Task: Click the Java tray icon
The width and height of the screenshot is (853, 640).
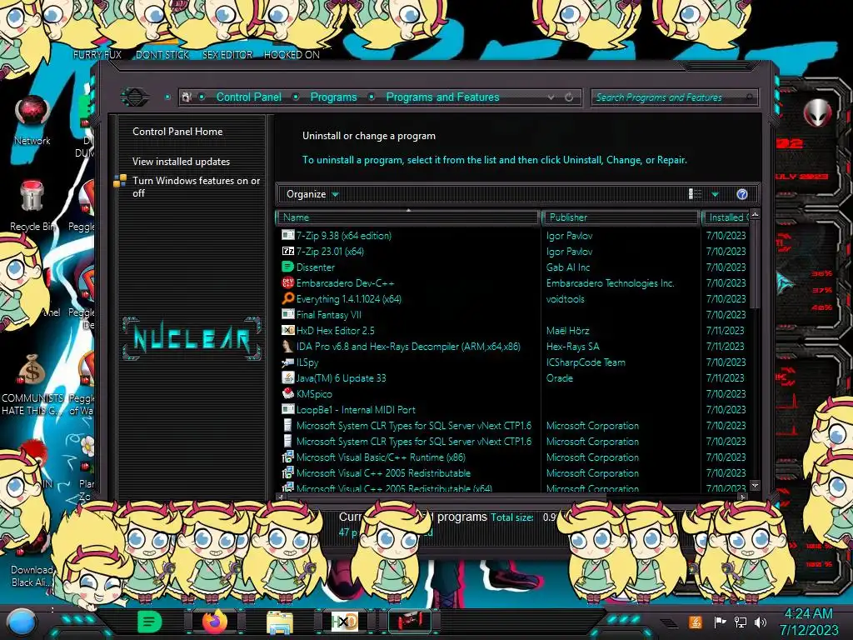Action: tap(696, 622)
